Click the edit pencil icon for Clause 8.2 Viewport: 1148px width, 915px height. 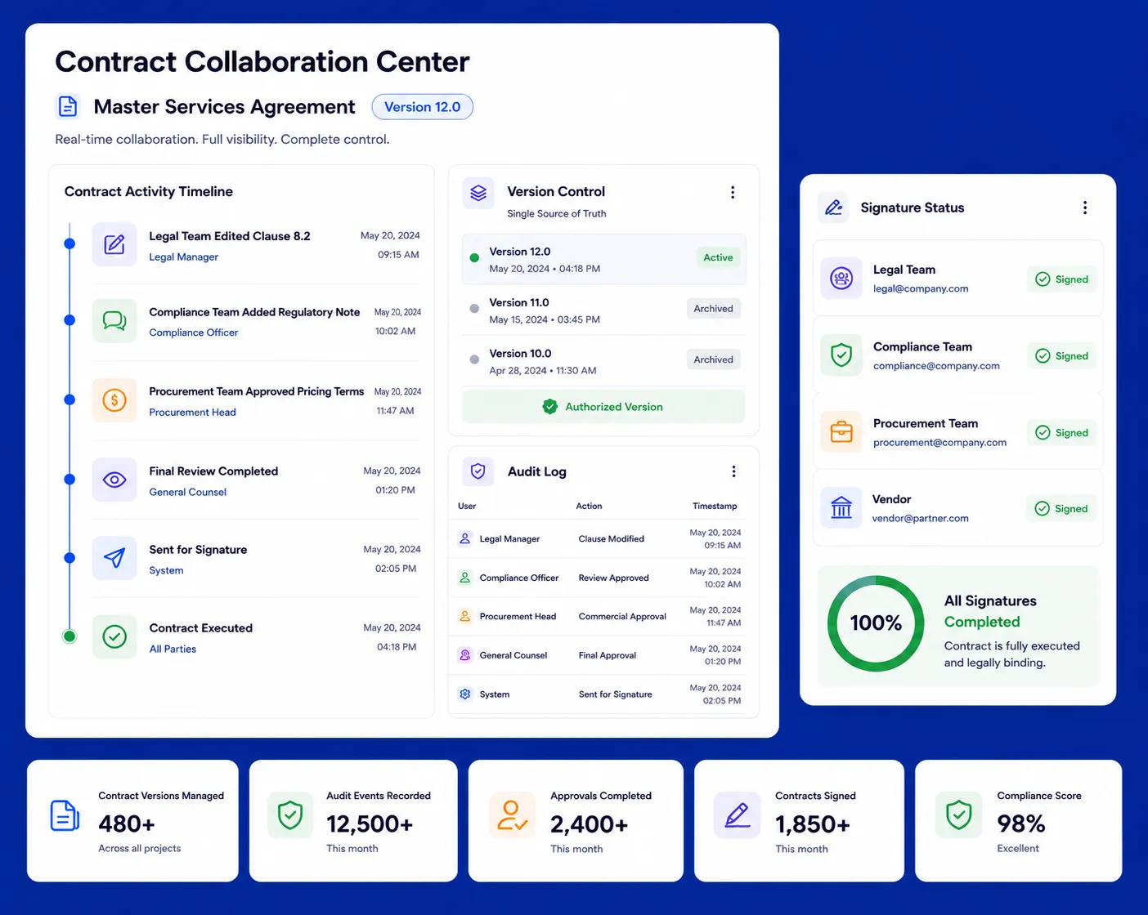point(114,244)
